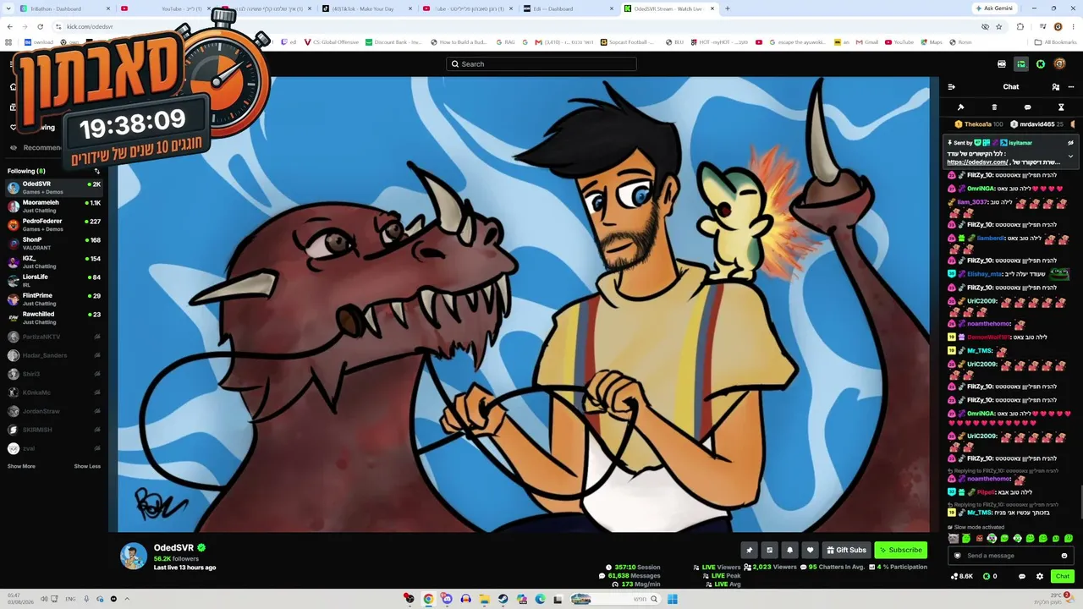Screen dimensions: 1083x609
Task: Focus the Kick search bar
Action: pos(541,64)
